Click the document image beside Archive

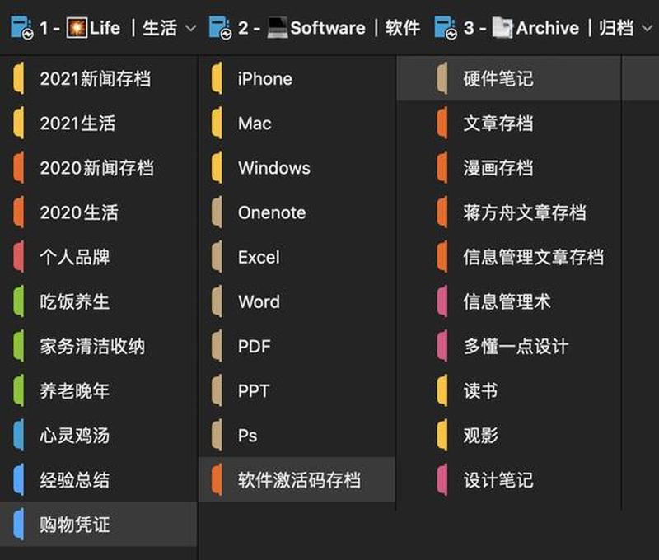click(503, 28)
